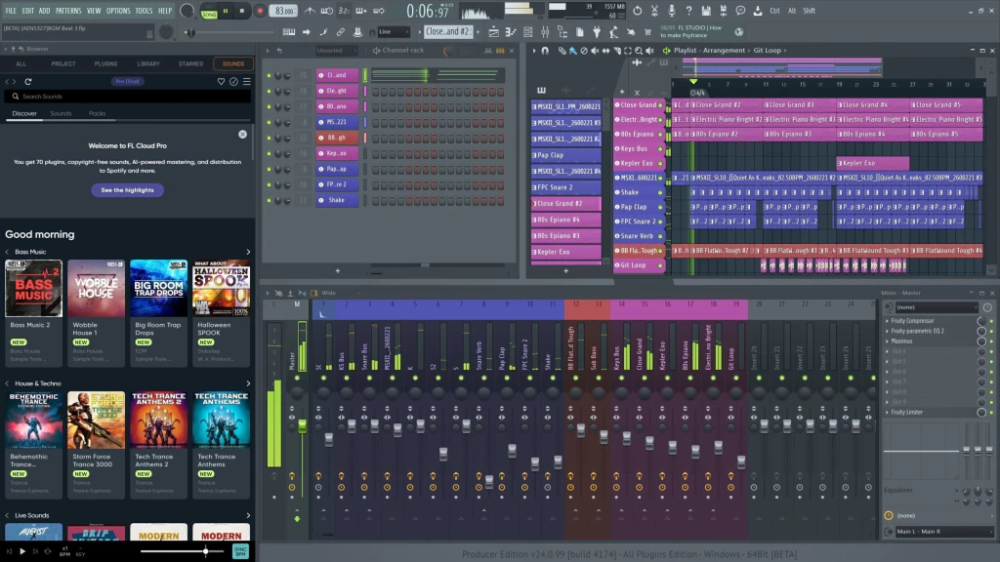Click the heart favorites icon in browser

[220, 81]
